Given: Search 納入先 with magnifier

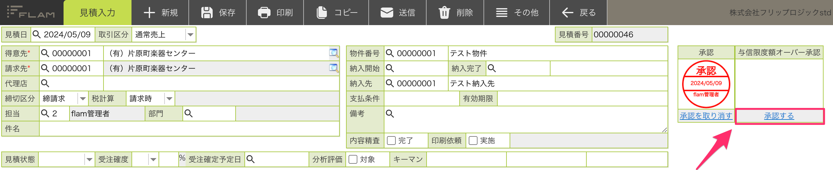Looking at the screenshot, I should [x=390, y=83].
